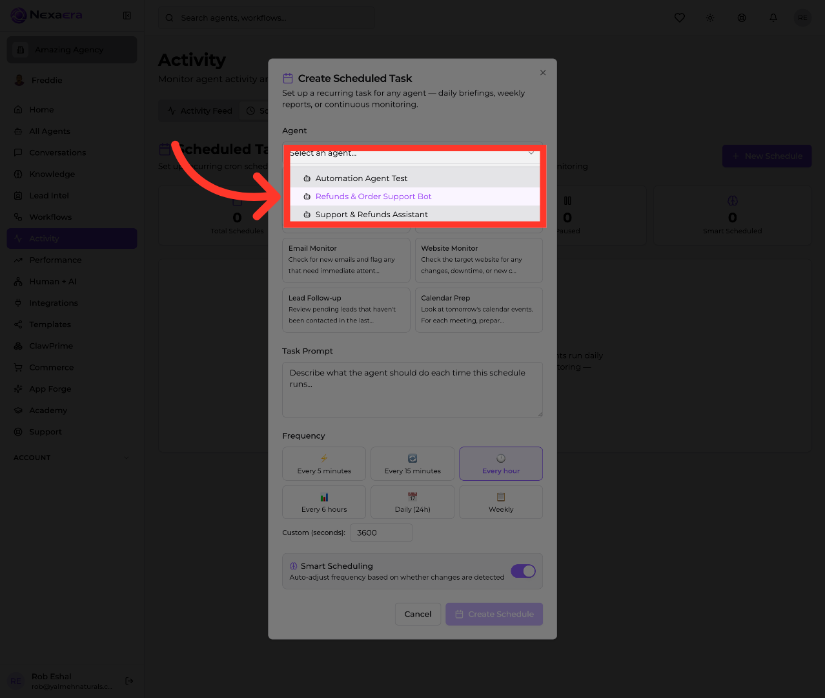This screenshot has width=825, height=698.
Task: Expand the ACCOUNT section chevron
Action: pyautogui.click(x=127, y=458)
